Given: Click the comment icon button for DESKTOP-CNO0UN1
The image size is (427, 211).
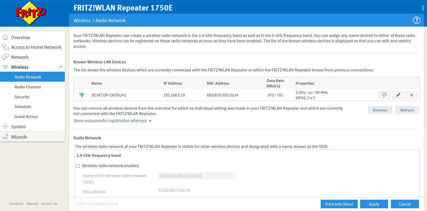Looking at the screenshot, I should click(x=385, y=95).
